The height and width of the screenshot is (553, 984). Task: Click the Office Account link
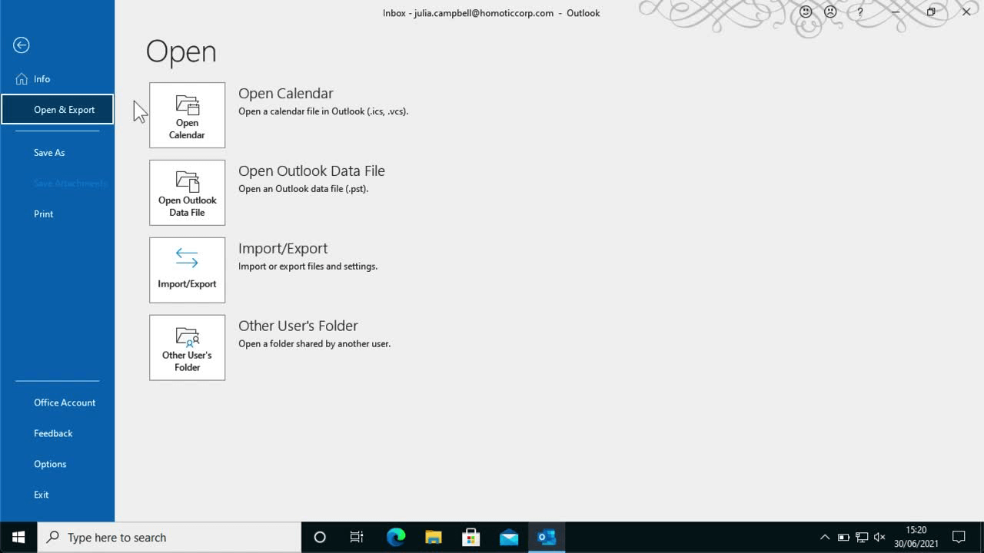[x=65, y=402]
